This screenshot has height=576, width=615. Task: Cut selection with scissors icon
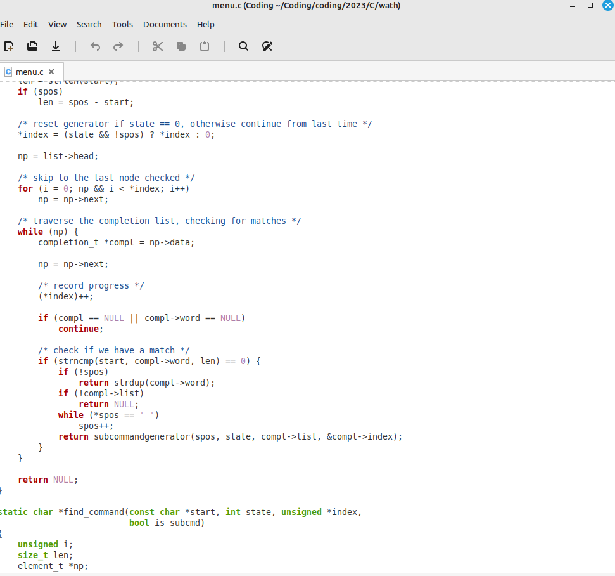157,46
